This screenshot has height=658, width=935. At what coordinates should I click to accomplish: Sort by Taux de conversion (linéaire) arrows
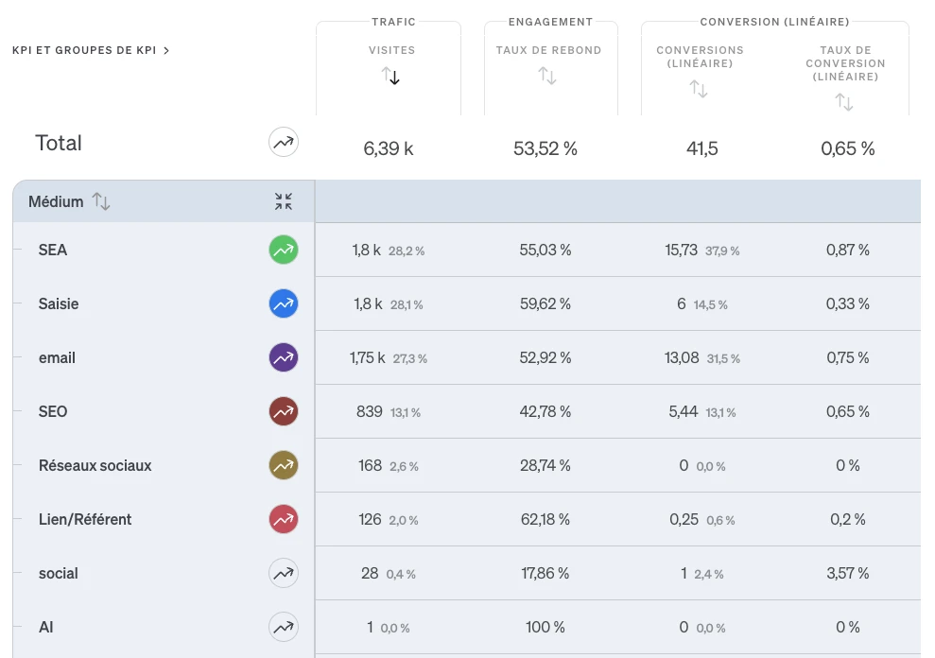point(844,102)
